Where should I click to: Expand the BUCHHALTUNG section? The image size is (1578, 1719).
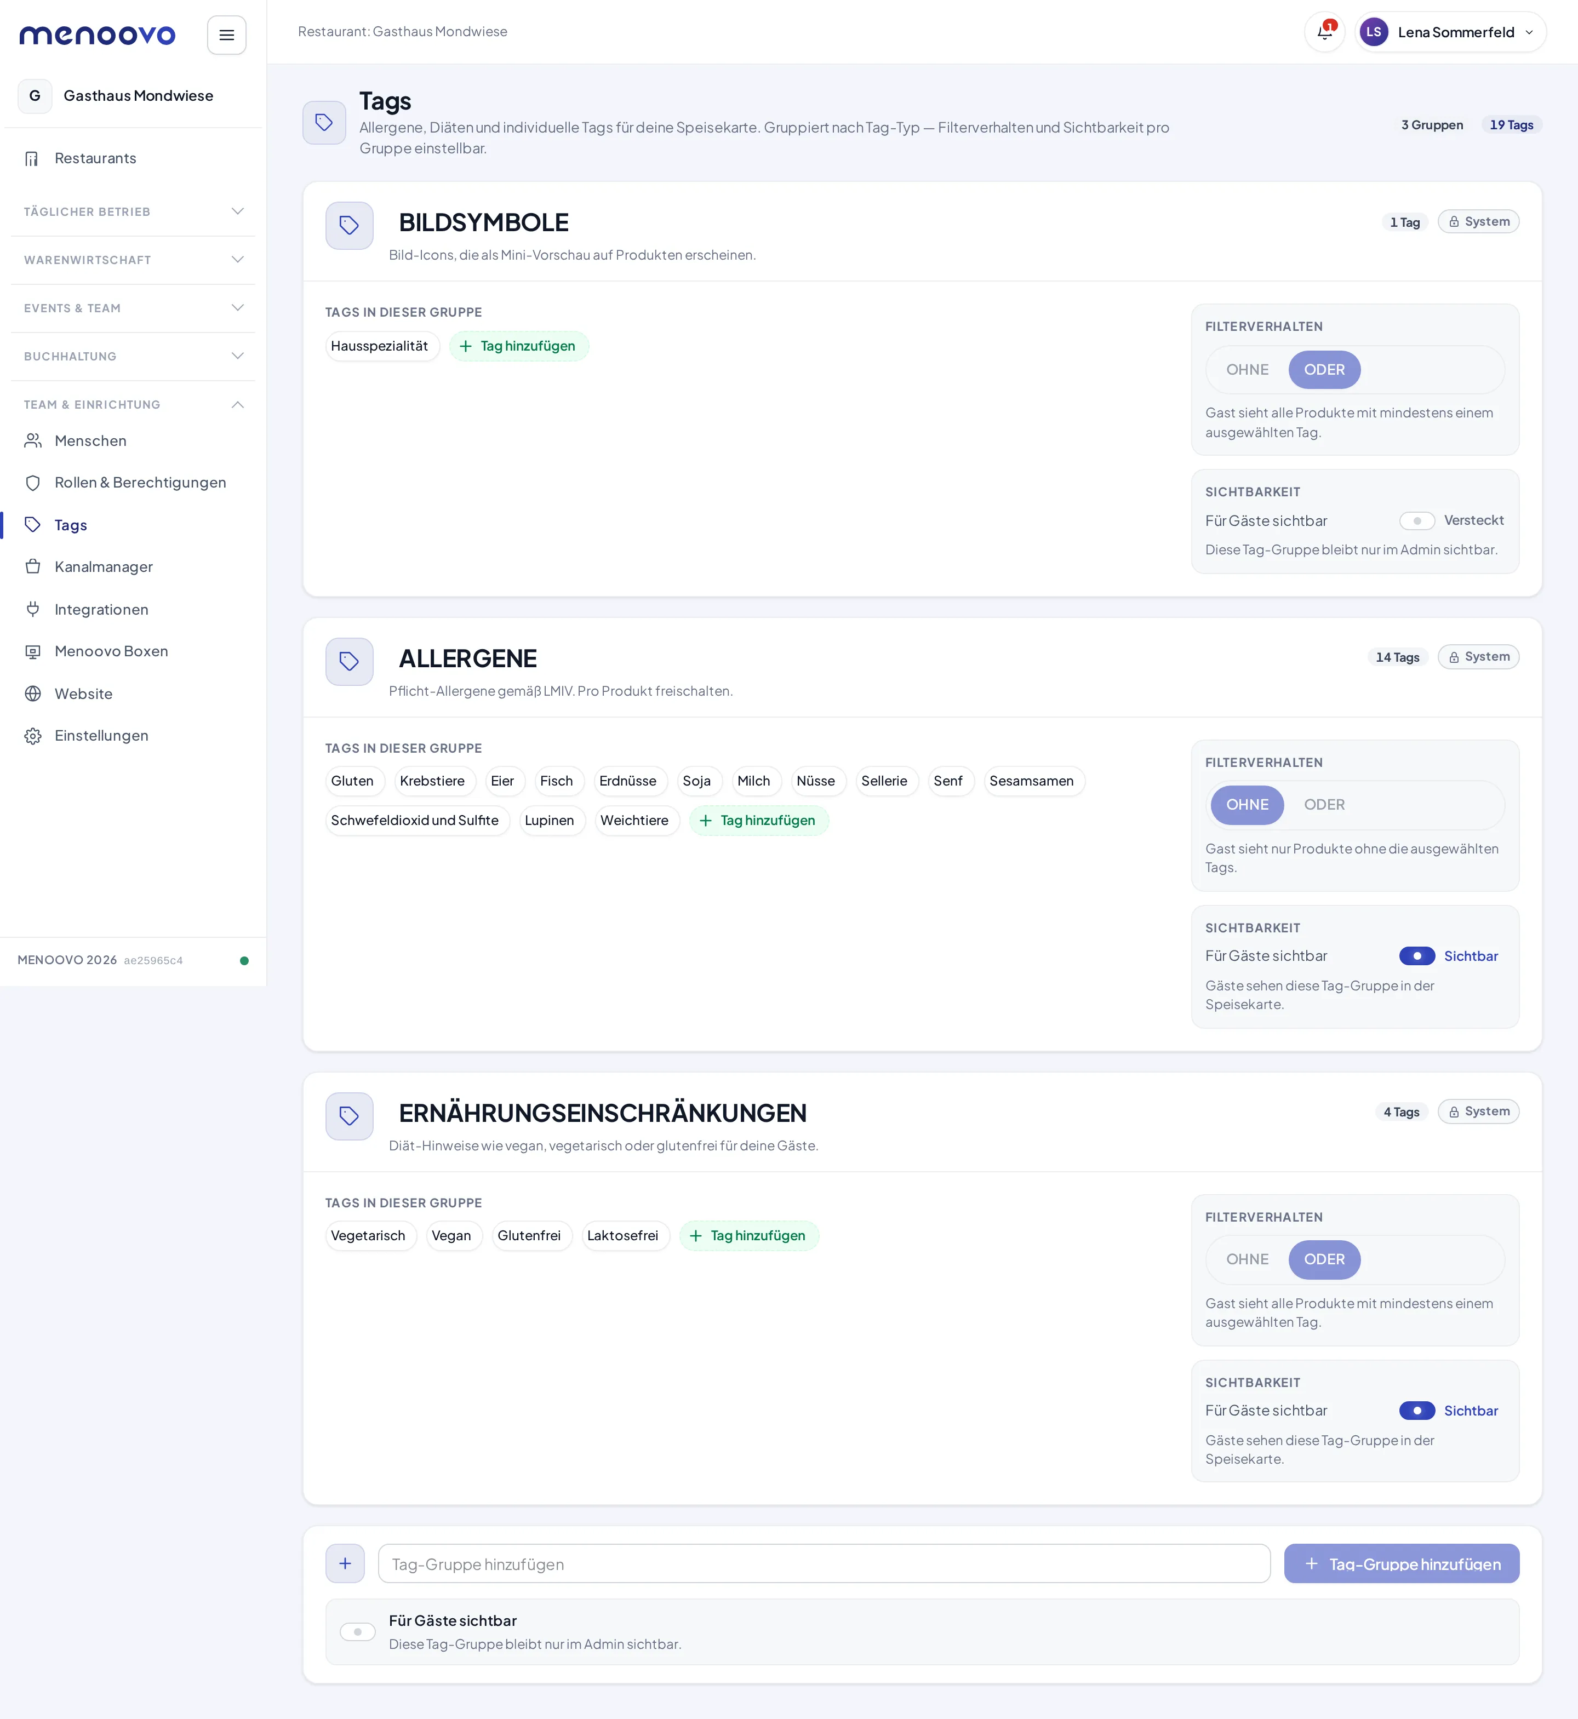(x=133, y=357)
